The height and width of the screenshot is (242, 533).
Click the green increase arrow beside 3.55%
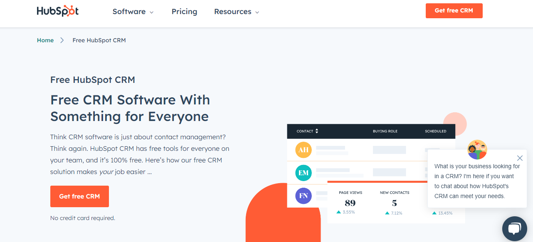pyautogui.click(x=338, y=212)
